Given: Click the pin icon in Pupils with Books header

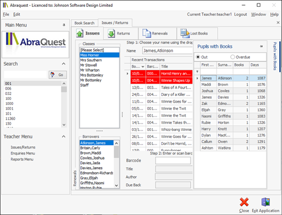Looking at the screenshot, I should [261, 46].
